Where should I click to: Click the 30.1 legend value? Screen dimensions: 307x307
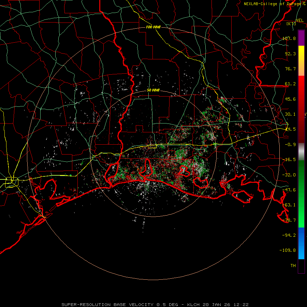point(290,114)
